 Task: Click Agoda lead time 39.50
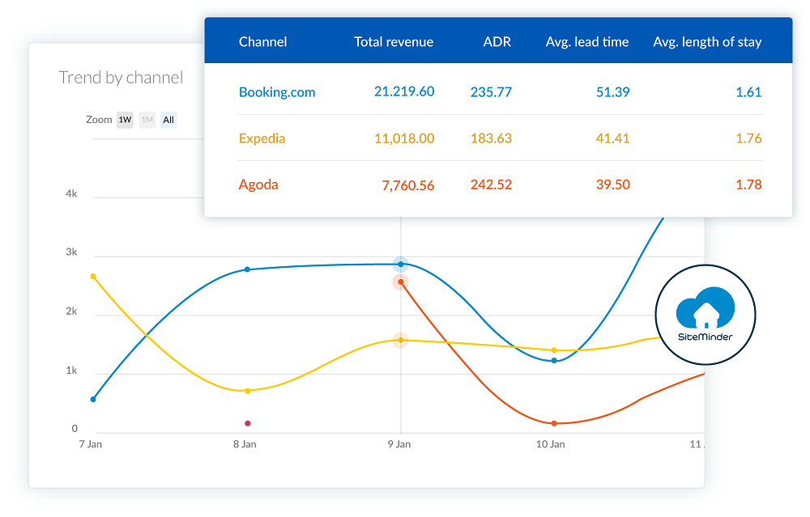[x=612, y=184]
